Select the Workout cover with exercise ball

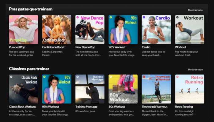190,30
